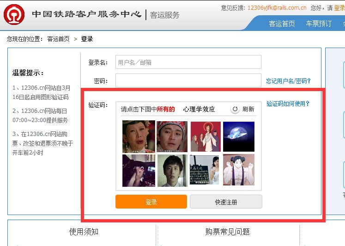Click the 使用须知 heading
The width and height of the screenshot is (345, 246).
[84, 232]
